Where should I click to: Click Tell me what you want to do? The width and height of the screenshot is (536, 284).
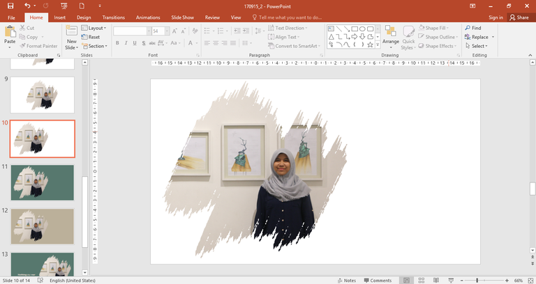(287, 17)
